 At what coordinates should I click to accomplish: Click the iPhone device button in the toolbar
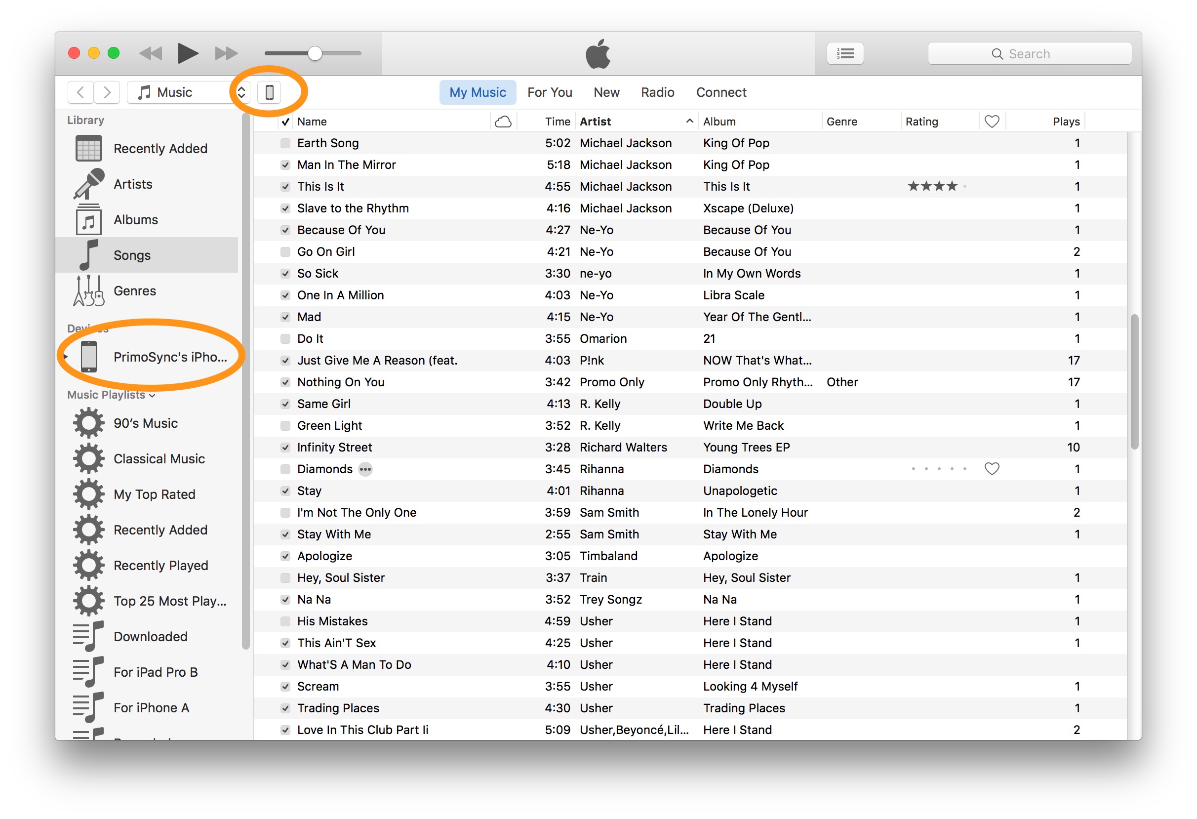(x=269, y=92)
